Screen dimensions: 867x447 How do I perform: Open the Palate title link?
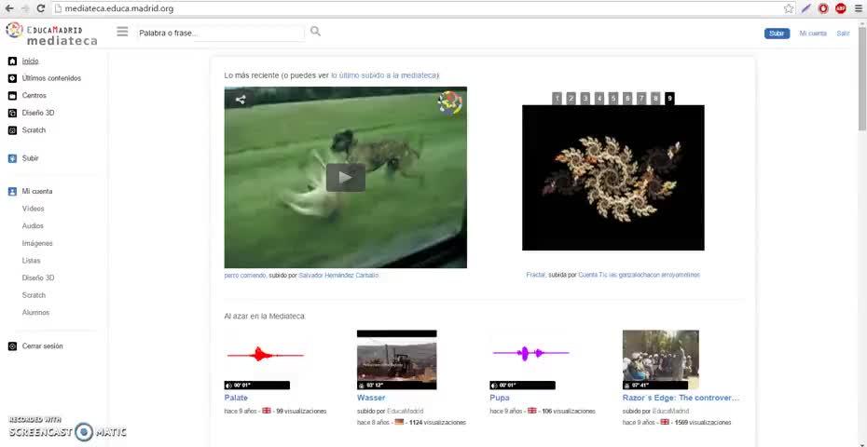[236, 398]
